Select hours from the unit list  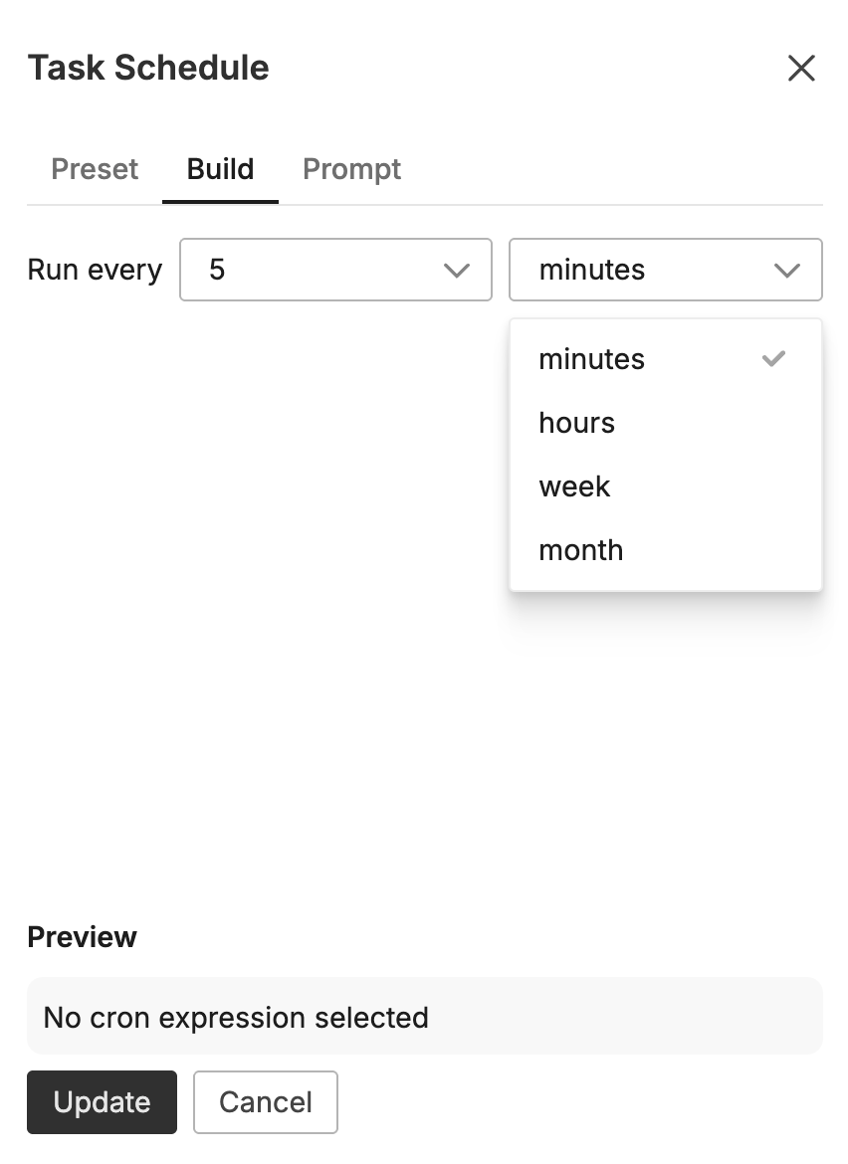576,423
